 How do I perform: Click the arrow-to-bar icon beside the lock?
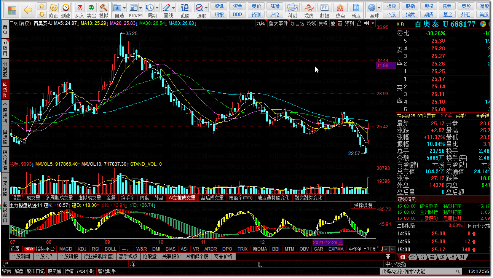(366, 23)
